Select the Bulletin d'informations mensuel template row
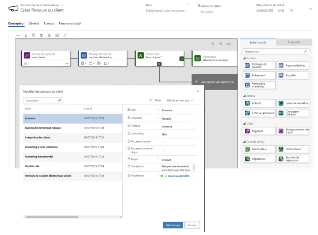 pyautogui.click(x=73, y=128)
